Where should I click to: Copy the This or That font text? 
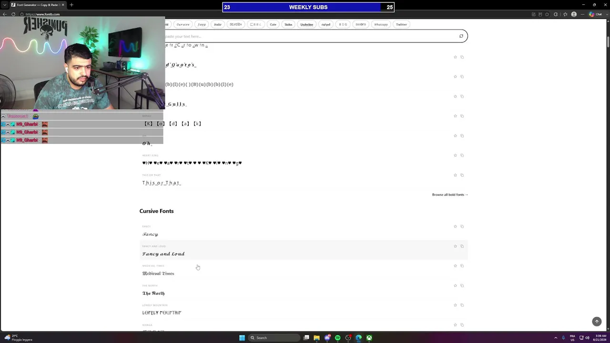click(x=462, y=175)
